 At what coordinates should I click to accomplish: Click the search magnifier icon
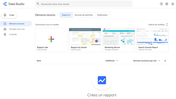coord(38,4)
